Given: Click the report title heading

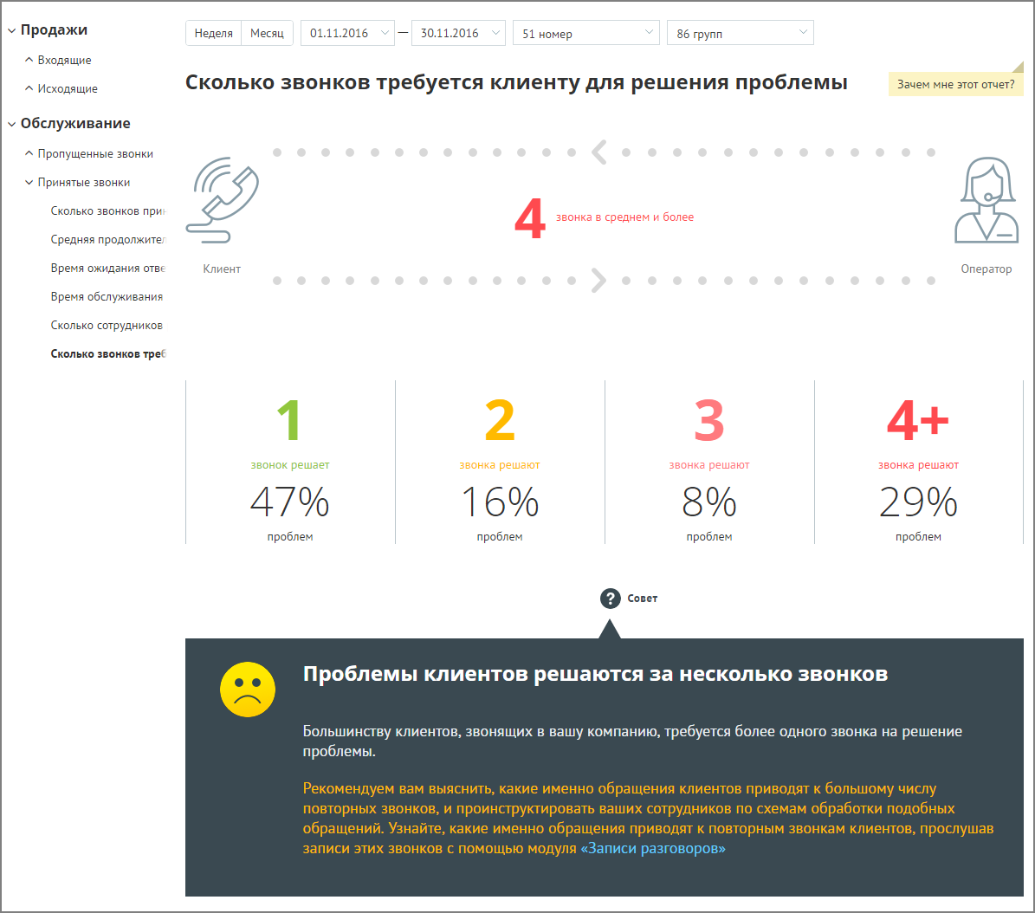Looking at the screenshot, I should (516, 83).
